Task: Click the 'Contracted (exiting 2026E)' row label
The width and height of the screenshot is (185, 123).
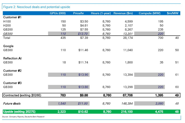Action: pos(22,95)
